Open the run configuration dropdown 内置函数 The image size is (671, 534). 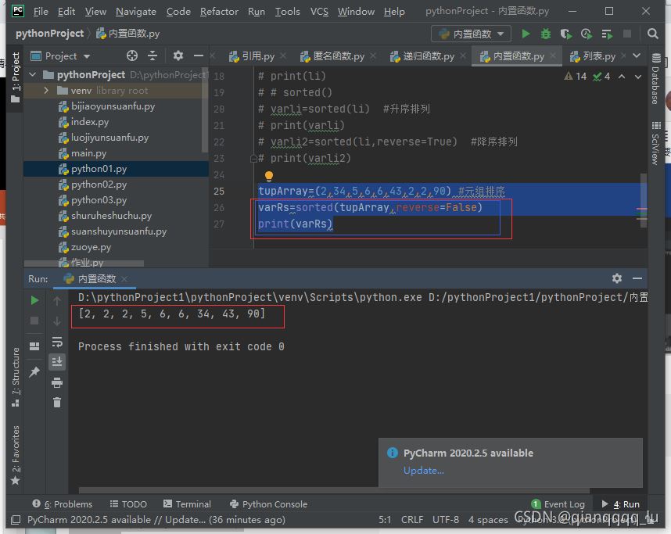[x=471, y=34]
